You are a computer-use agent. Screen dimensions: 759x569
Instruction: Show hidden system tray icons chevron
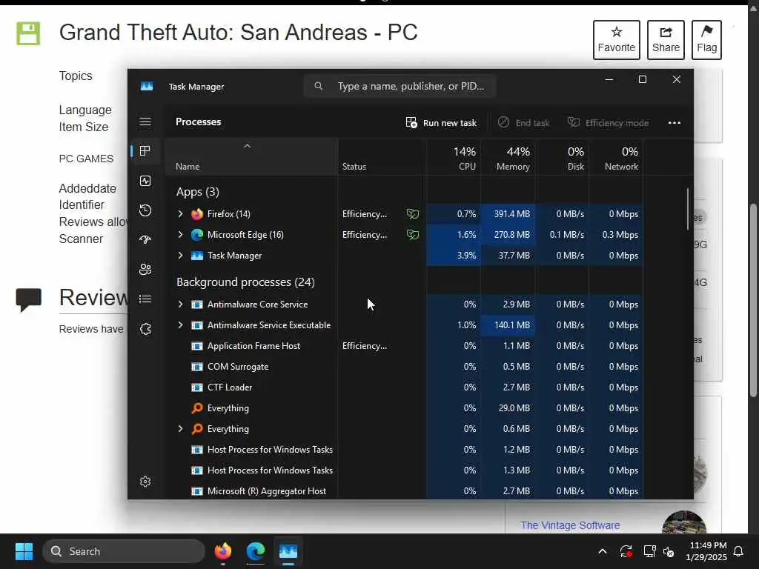603,551
